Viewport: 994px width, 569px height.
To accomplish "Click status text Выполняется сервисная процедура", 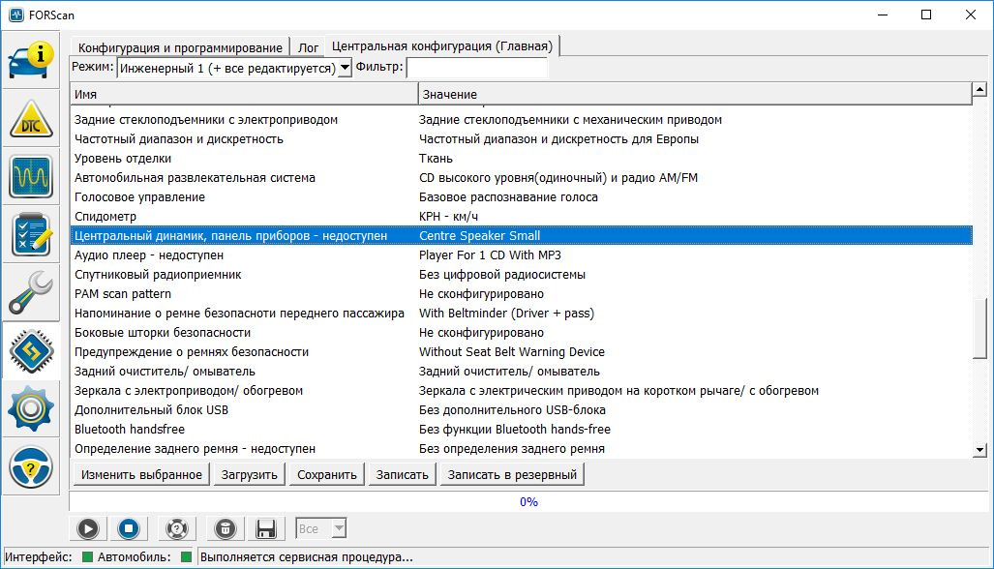I will [x=306, y=557].
